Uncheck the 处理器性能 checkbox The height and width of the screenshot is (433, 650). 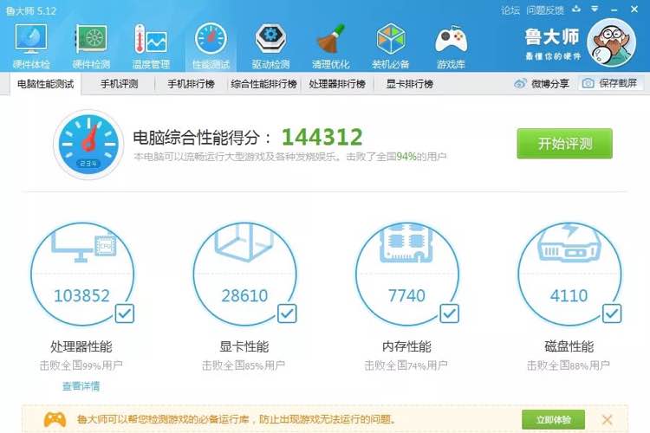coord(124,313)
